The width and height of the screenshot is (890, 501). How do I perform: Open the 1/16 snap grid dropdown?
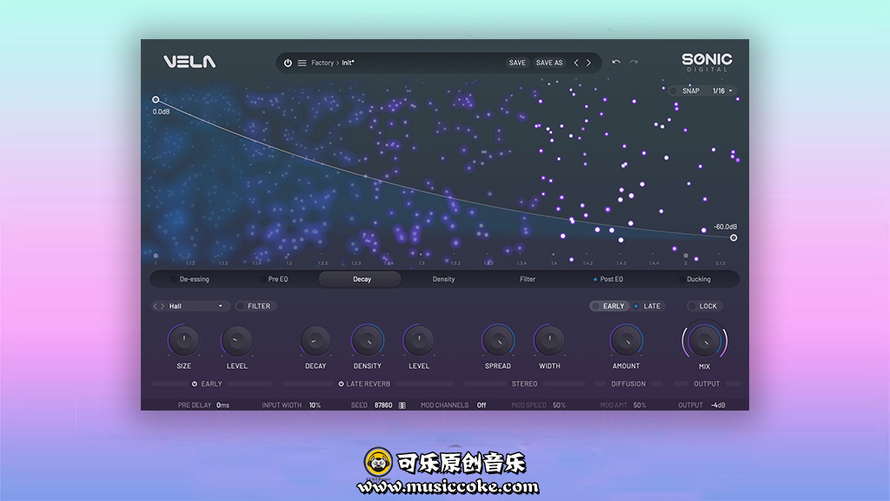coord(723,90)
